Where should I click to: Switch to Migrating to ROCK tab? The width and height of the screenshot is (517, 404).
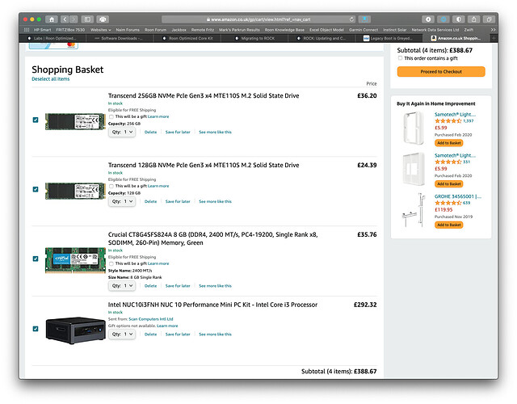point(254,38)
